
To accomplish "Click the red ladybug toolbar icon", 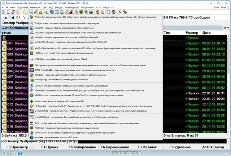I will pyautogui.click(x=71, y=12).
